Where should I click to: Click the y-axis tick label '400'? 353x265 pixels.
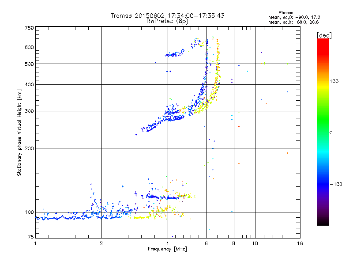29,84
